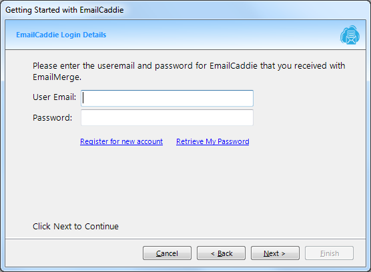This screenshot has width=371, height=272.
Task: Focus the User Email text field
Action: (167, 98)
